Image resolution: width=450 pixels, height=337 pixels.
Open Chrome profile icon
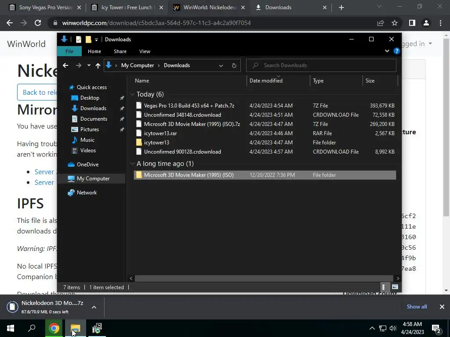426,23
